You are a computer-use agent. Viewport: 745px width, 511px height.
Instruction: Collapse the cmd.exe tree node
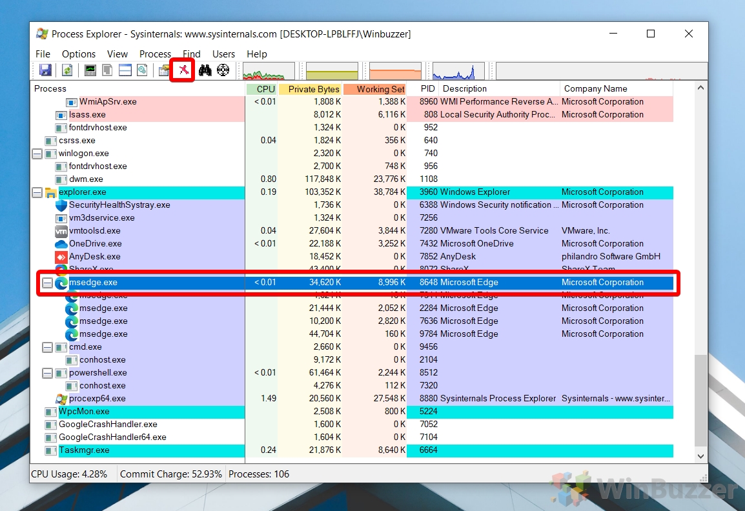[x=48, y=347]
